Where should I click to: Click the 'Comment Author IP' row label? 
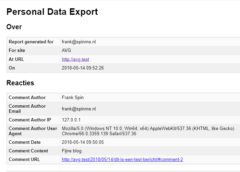pos(30,120)
